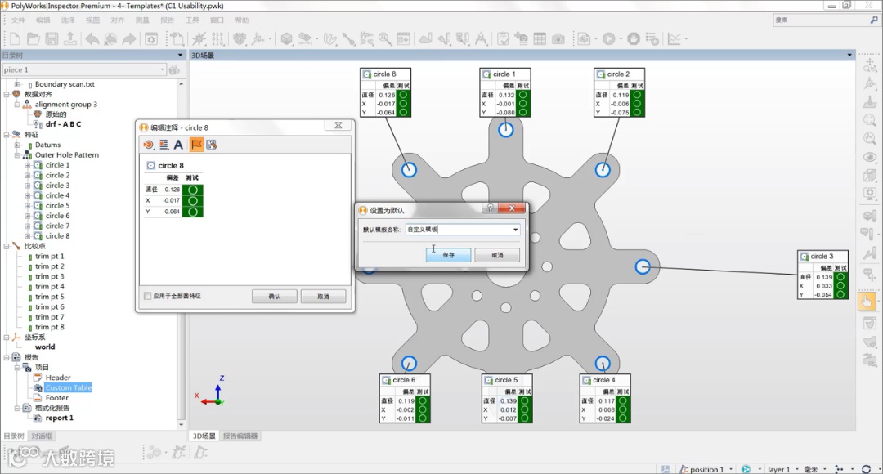The height and width of the screenshot is (474, 883).
Task: Click the binary 010 011 data icon
Action: point(218,39)
